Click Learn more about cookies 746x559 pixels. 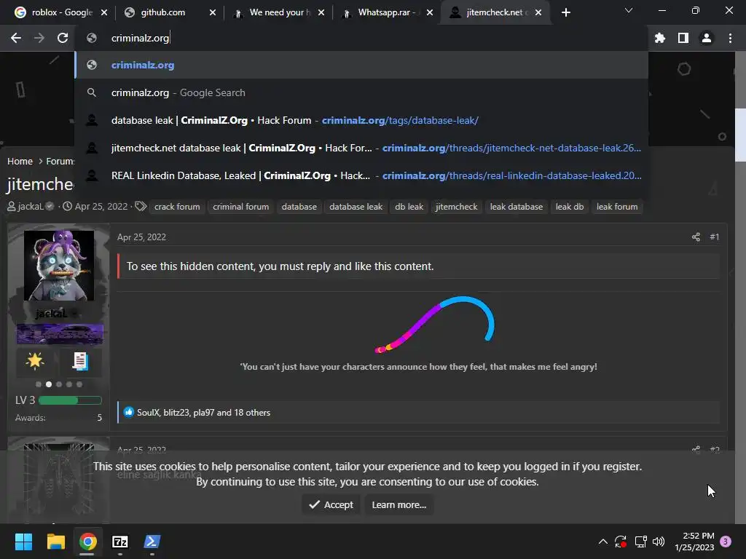click(x=398, y=505)
